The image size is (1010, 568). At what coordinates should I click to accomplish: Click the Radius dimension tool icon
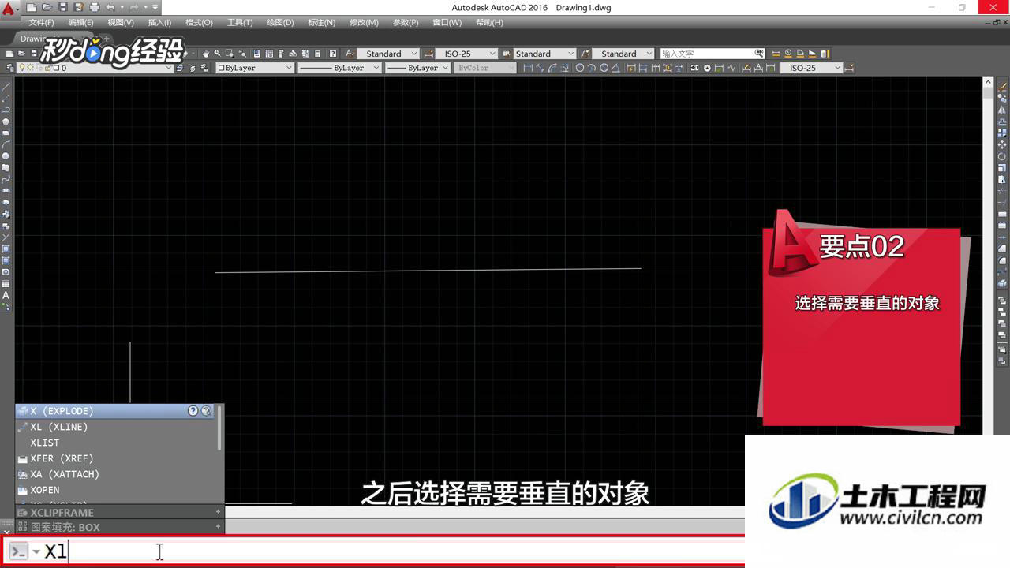coord(580,68)
